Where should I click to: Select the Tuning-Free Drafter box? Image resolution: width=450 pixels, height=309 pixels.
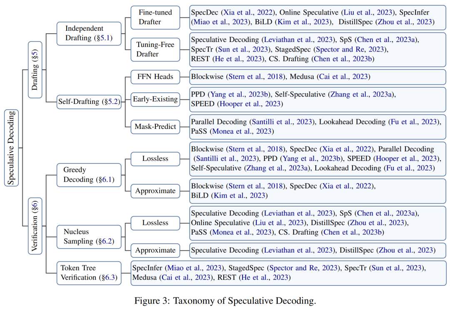click(155, 49)
